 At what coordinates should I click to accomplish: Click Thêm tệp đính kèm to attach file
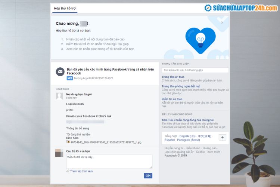[81, 171]
